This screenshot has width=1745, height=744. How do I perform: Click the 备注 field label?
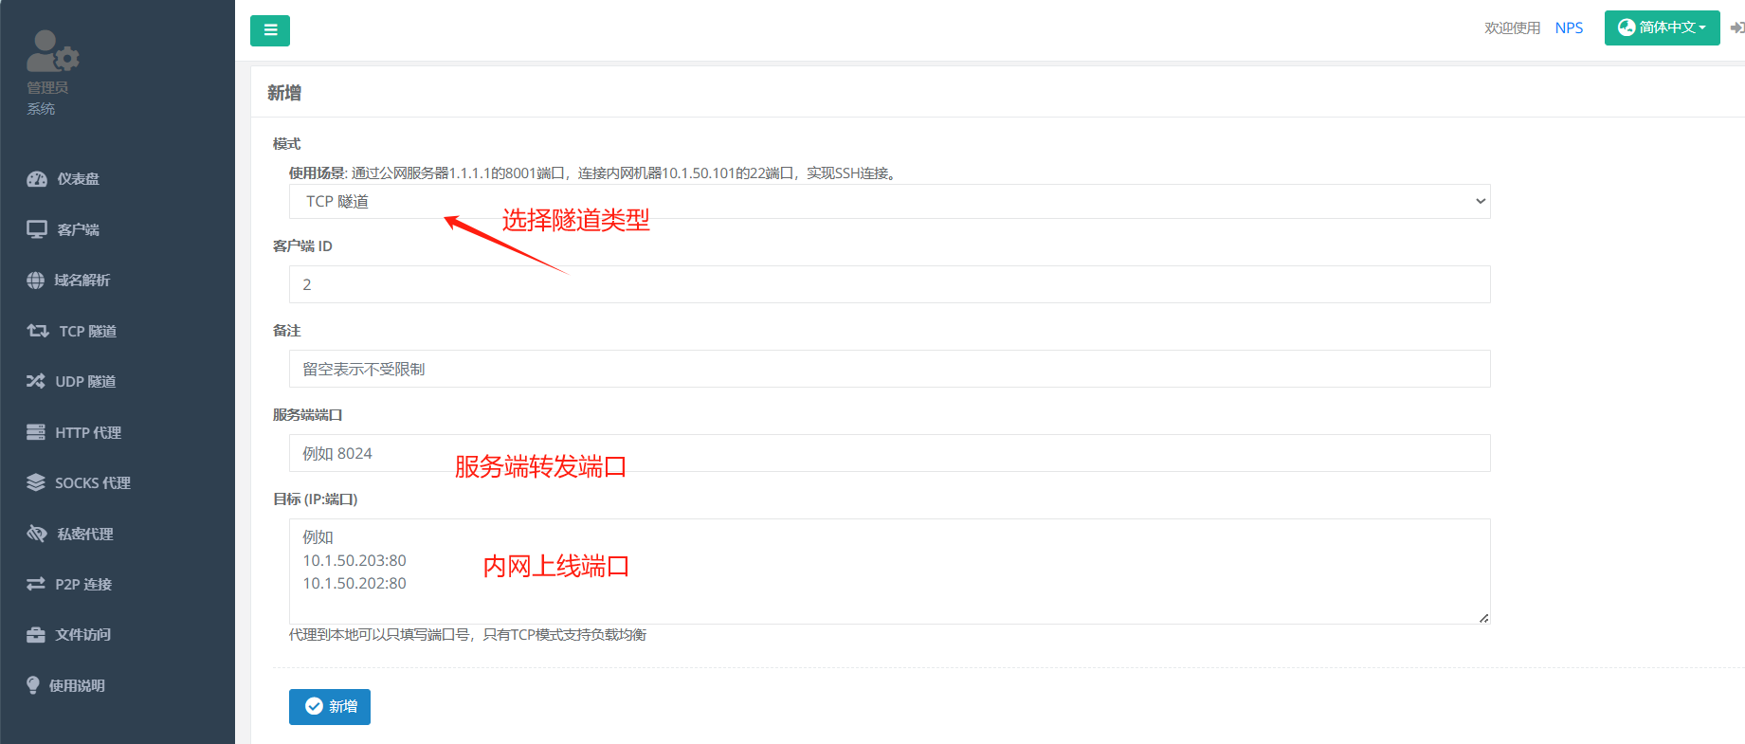(x=286, y=331)
